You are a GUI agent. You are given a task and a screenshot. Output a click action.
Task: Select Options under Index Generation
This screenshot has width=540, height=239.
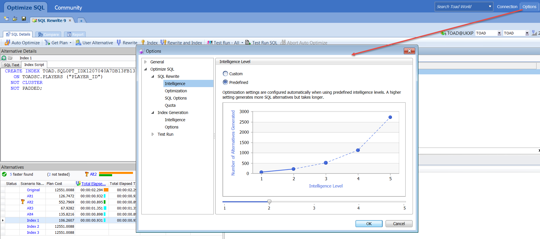coord(172,127)
